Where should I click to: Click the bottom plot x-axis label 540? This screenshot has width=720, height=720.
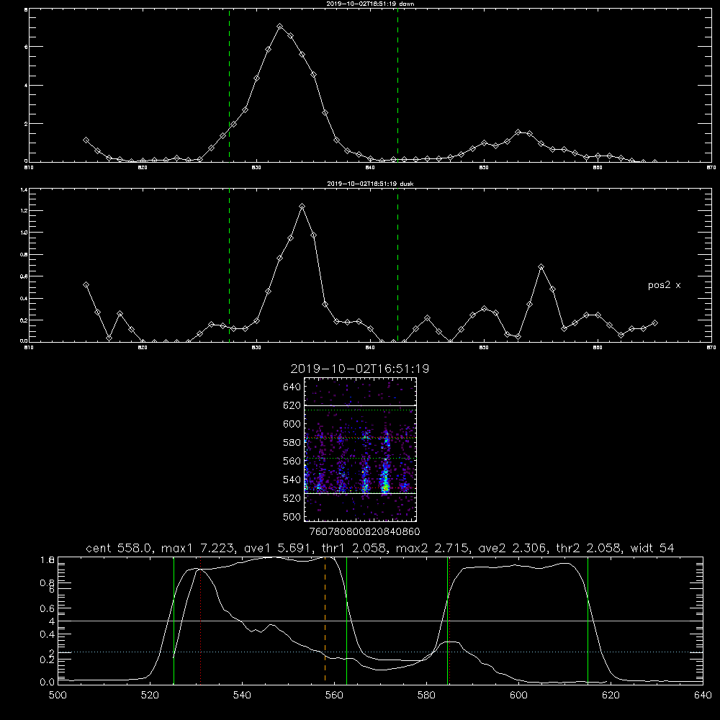click(242, 696)
